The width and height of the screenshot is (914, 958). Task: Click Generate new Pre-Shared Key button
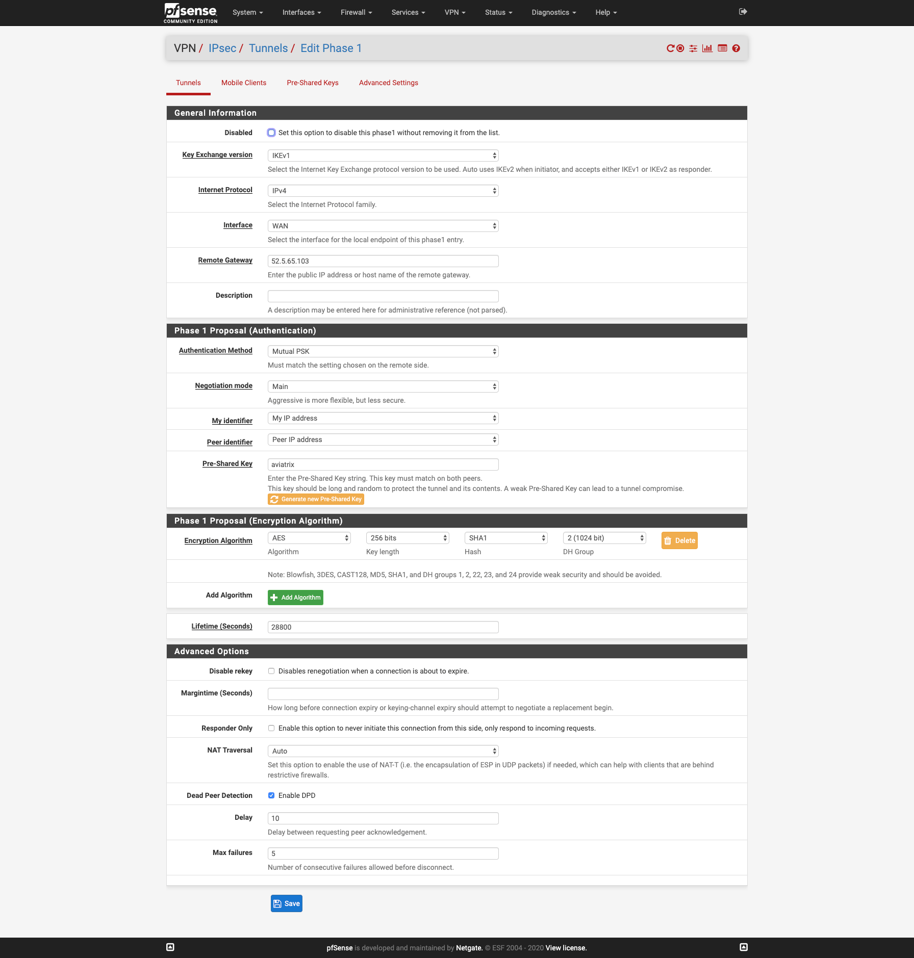316,499
